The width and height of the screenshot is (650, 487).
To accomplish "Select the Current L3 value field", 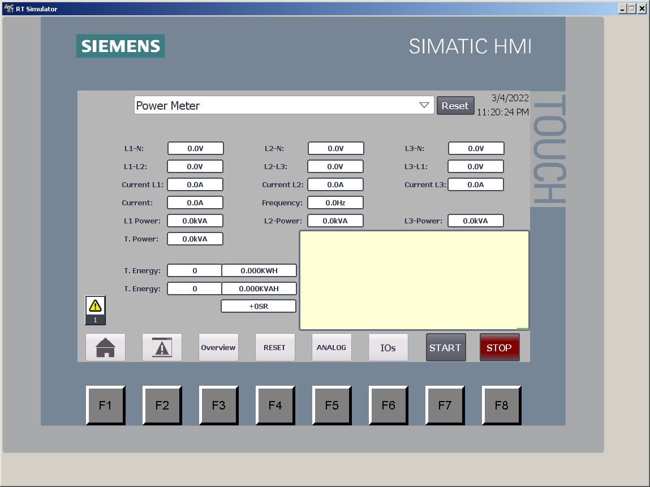I will click(475, 184).
